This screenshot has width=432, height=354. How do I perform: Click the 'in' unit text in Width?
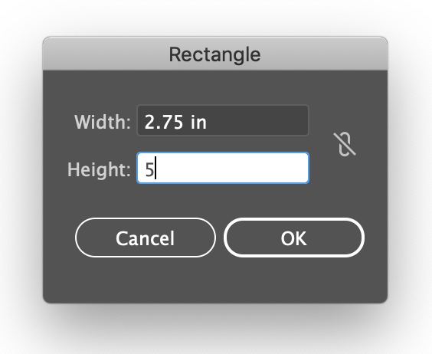tap(198, 122)
